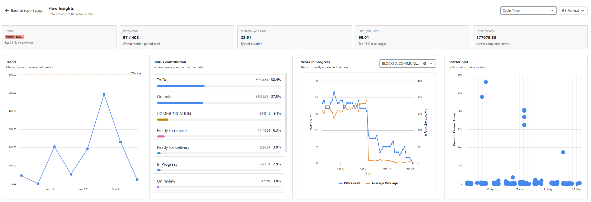Select the To Do status row
This screenshot has width=591, height=202.
(x=219, y=82)
